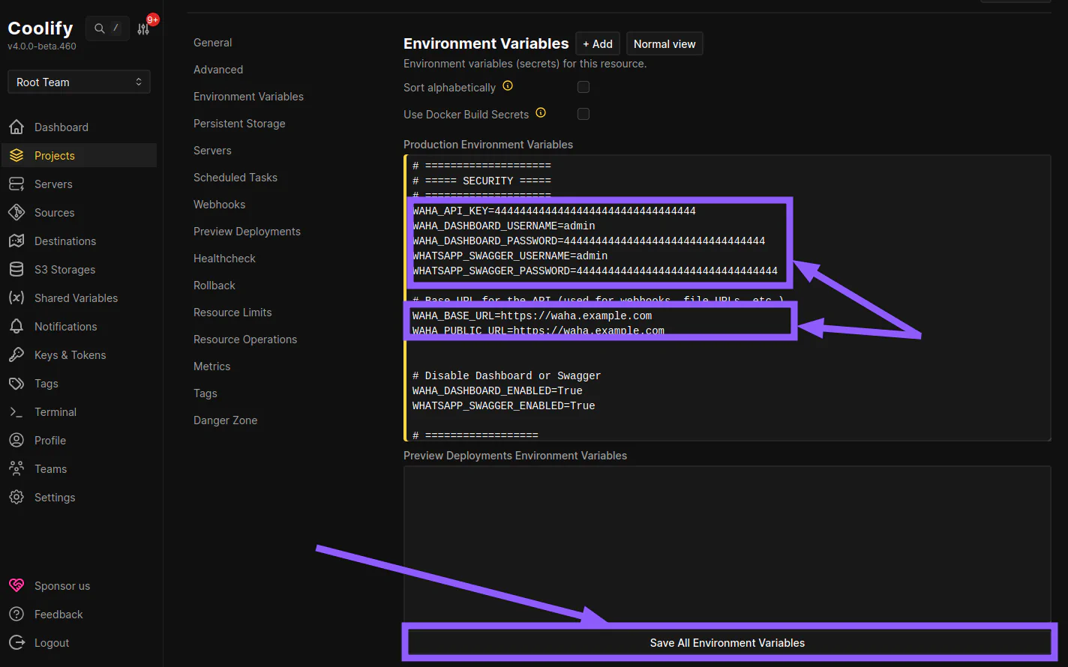Select the Keys & Tokens key icon
Viewport: 1068px width, 667px height.
tap(16, 354)
